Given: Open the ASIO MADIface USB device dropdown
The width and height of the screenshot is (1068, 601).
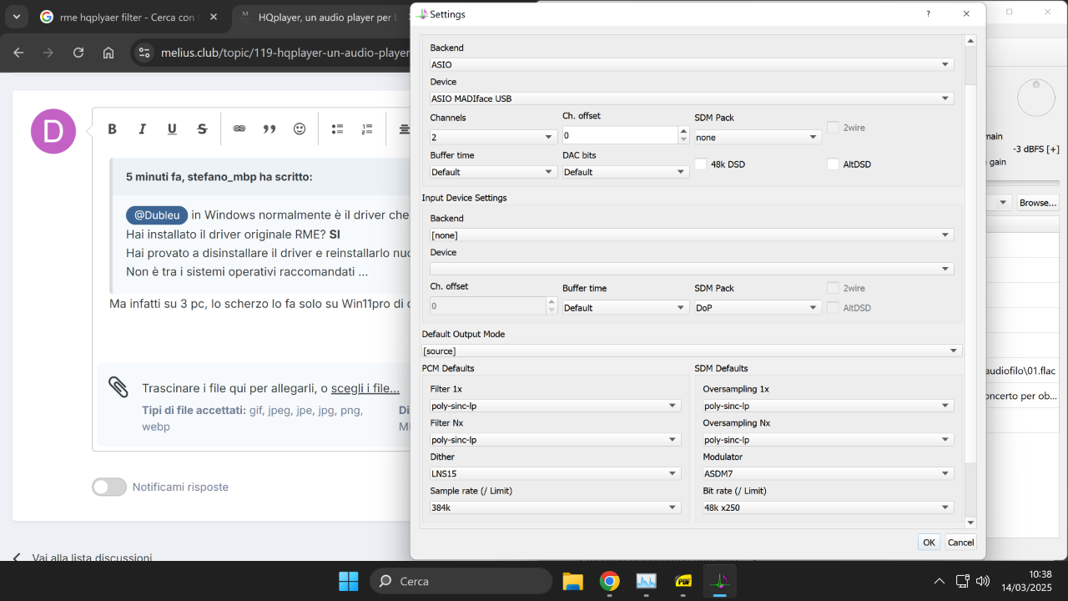Looking at the screenshot, I should (x=691, y=98).
